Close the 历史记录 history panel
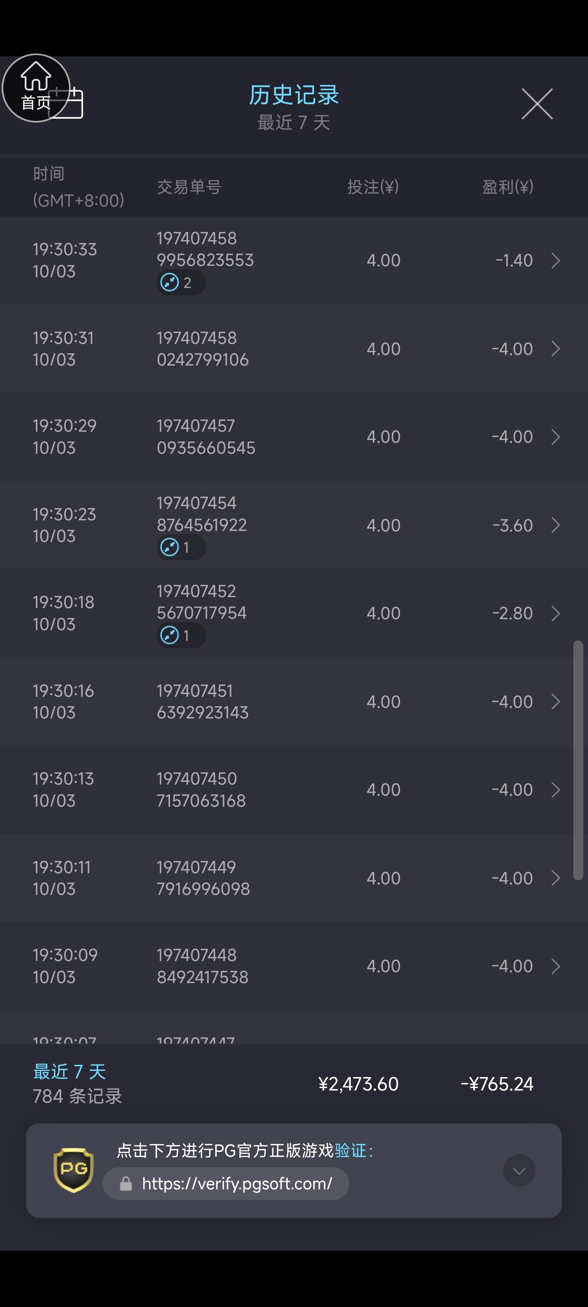The height and width of the screenshot is (1307, 588). [537, 104]
